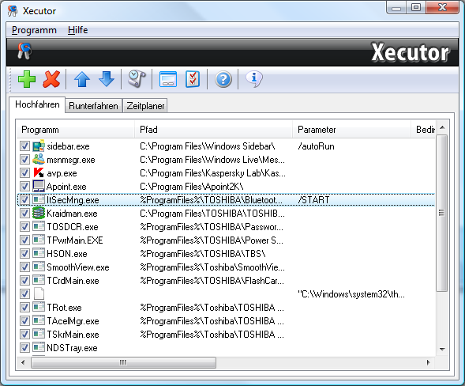The width and height of the screenshot is (465, 386).
Task: Select the TAcelMgr.exe entry name
Action: click(73, 321)
